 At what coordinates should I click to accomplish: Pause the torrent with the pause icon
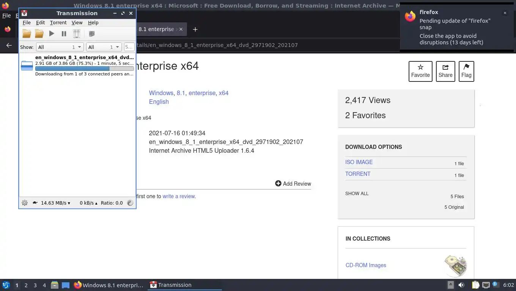pyautogui.click(x=64, y=34)
